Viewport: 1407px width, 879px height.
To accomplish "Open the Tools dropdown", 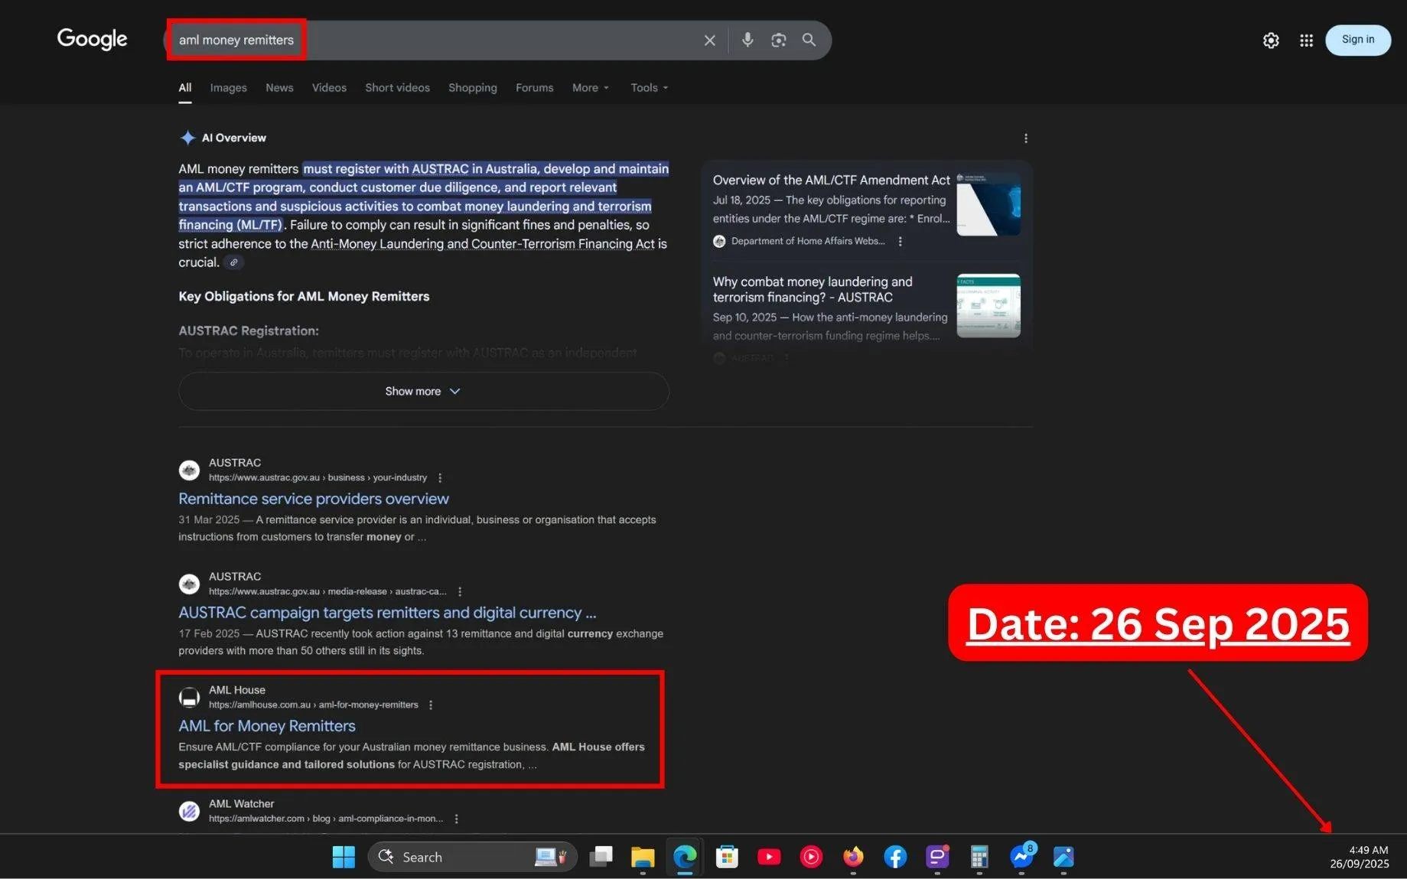I will pyautogui.click(x=647, y=87).
